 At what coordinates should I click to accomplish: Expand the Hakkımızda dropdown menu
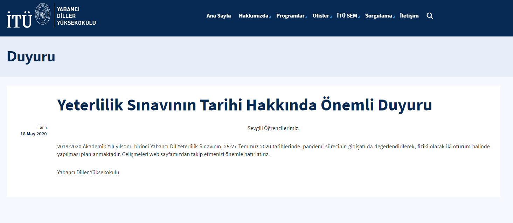[x=254, y=15]
